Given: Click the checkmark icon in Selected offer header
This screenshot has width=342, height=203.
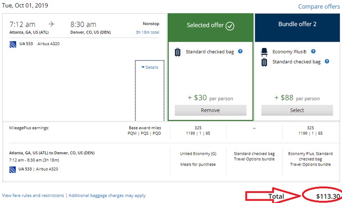Looking at the screenshot, I should click(x=230, y=26).
